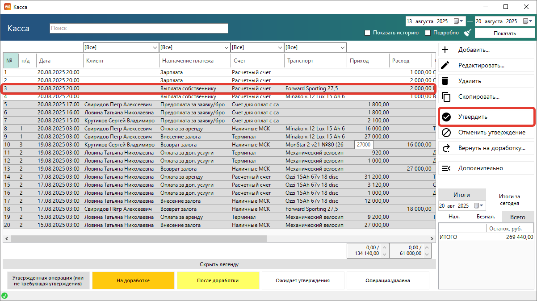Click the Вернуть на доработку arrow icon

click(445, 148)
